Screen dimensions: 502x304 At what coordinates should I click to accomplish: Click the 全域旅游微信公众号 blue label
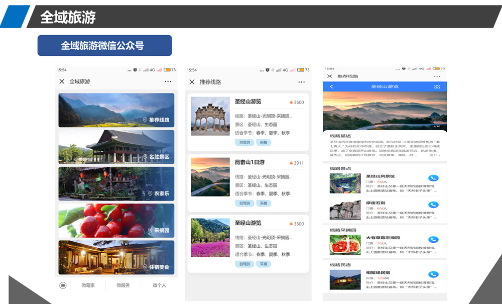coord(105,46)
